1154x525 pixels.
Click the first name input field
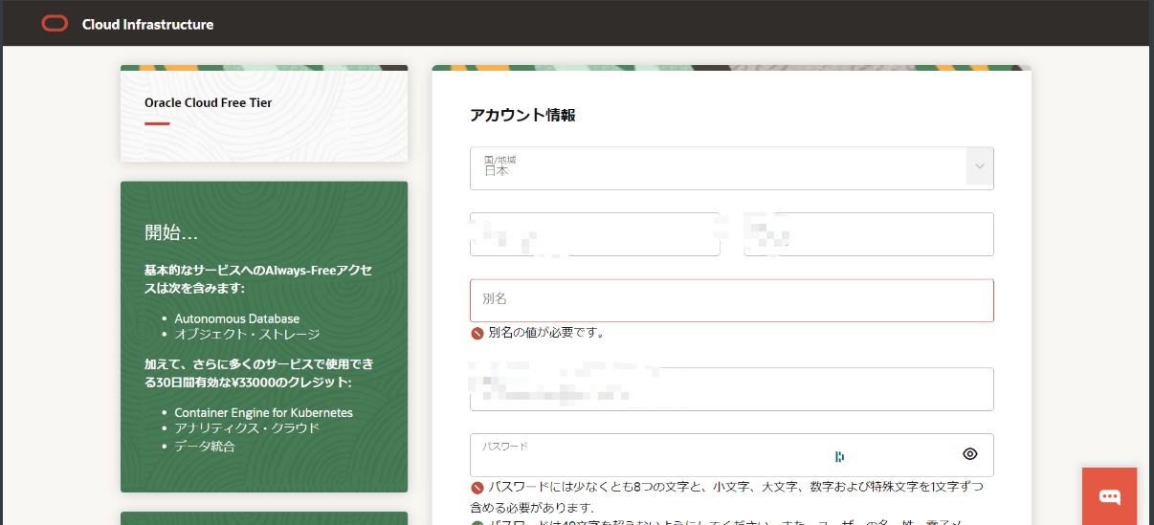coord(594,234)
